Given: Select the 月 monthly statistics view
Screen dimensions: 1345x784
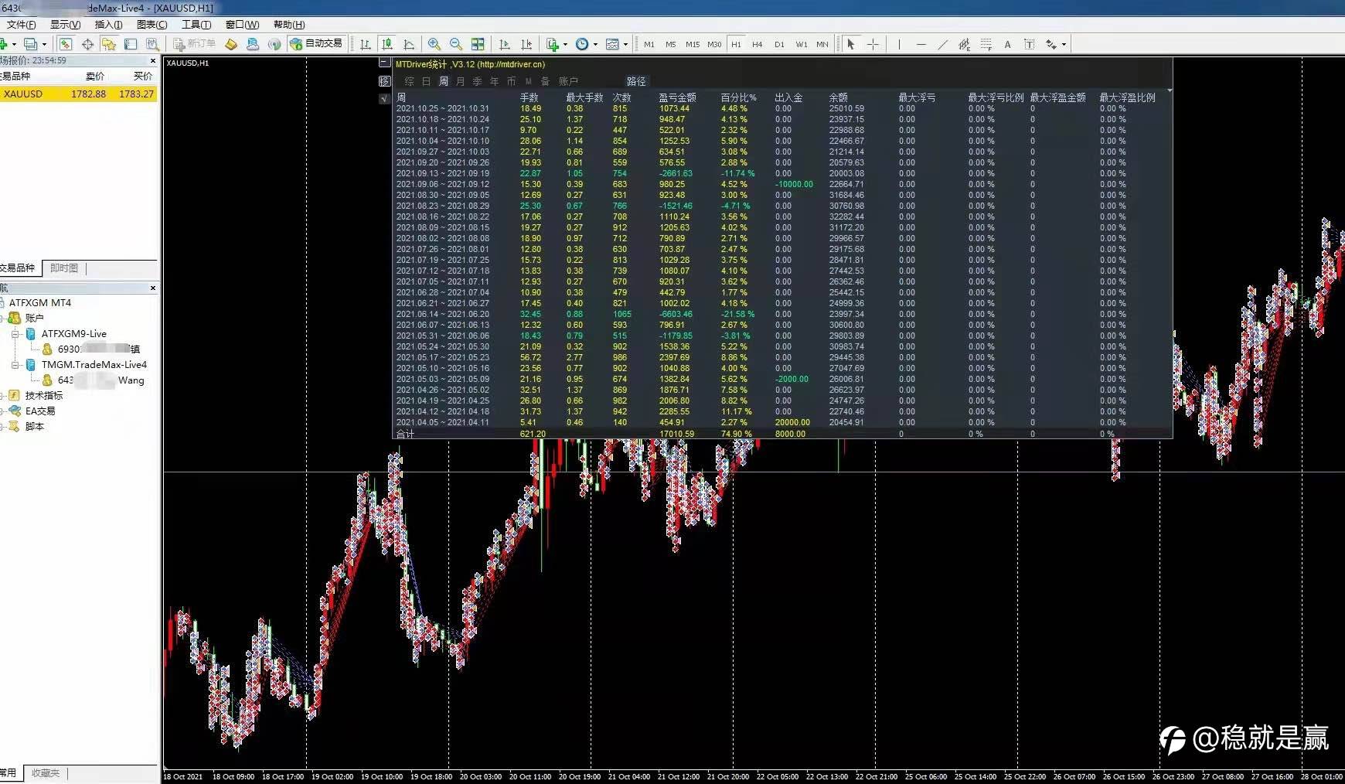Looking at the screenshot, I should click(461, 81).
